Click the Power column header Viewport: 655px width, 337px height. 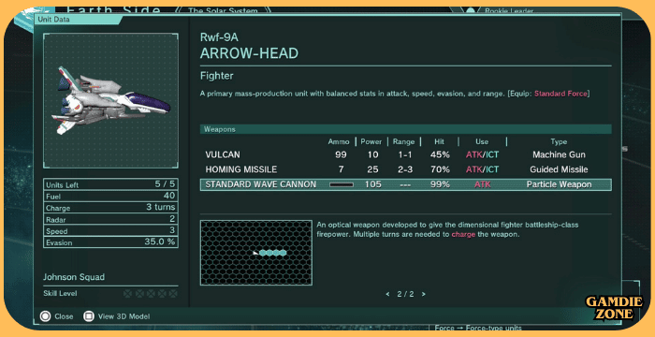(x=371, y=141)
